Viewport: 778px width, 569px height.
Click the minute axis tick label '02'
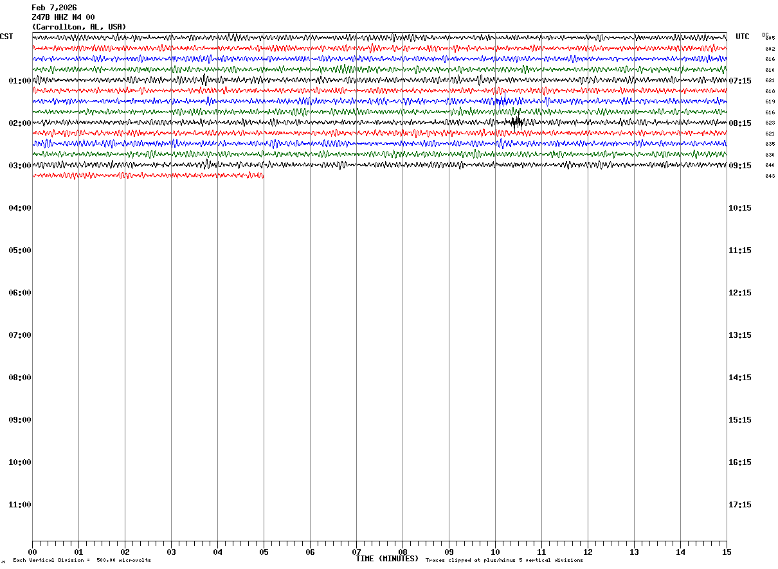click(125, 552)
